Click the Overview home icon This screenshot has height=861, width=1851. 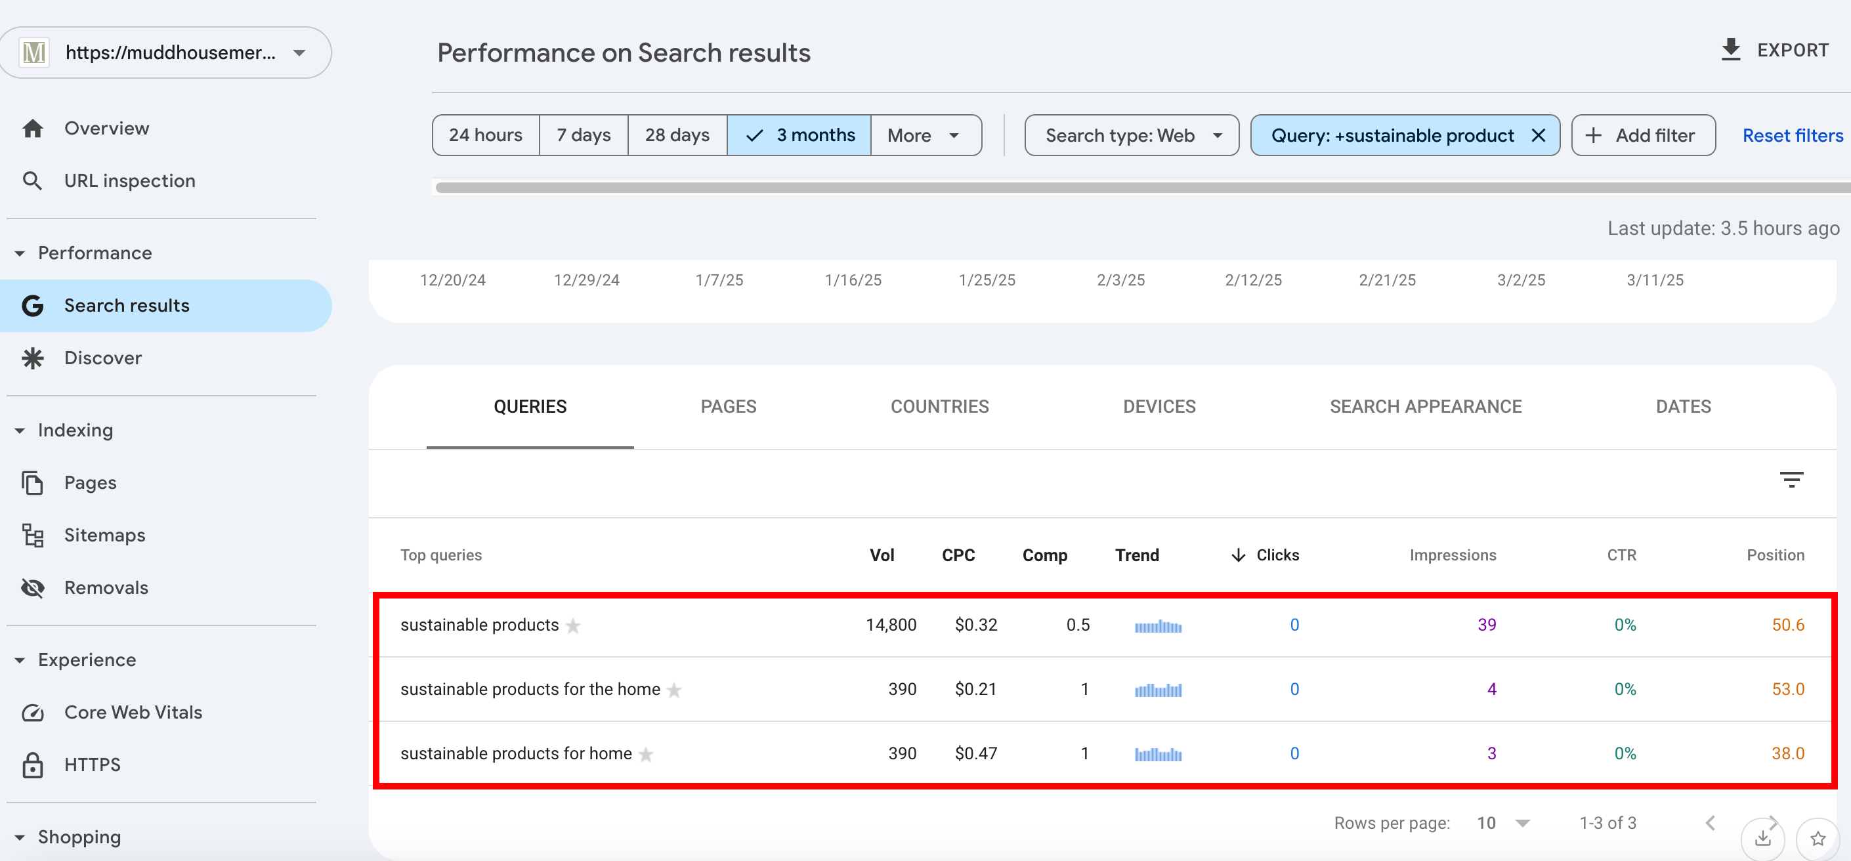pyautogui.click(x=32, y=129)
